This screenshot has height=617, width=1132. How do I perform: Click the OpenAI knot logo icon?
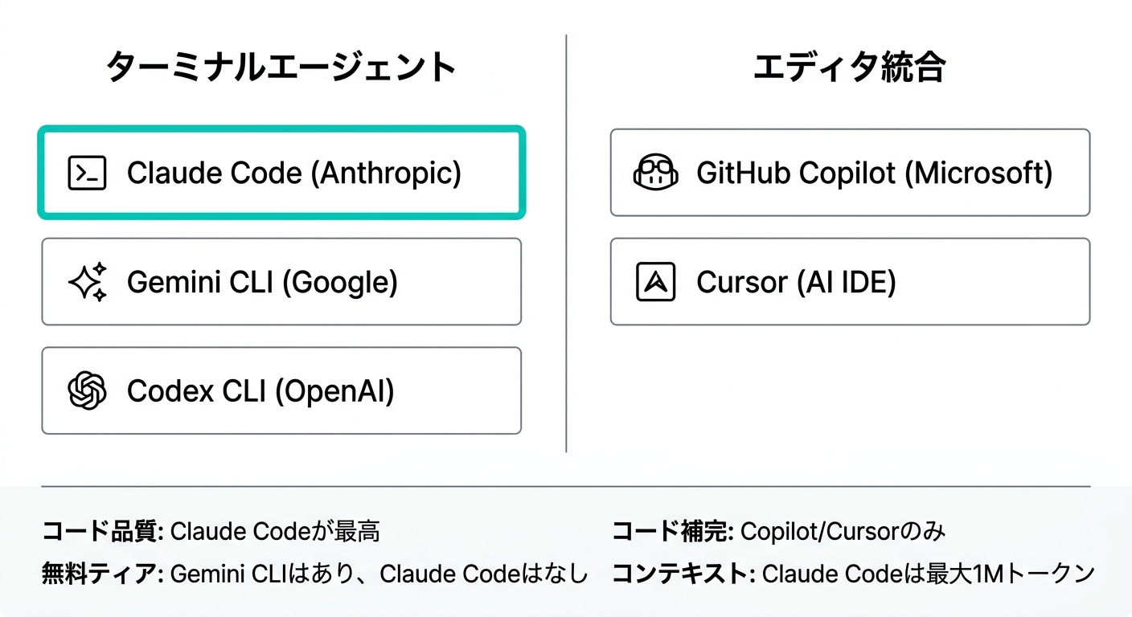(x=87, y=391)
